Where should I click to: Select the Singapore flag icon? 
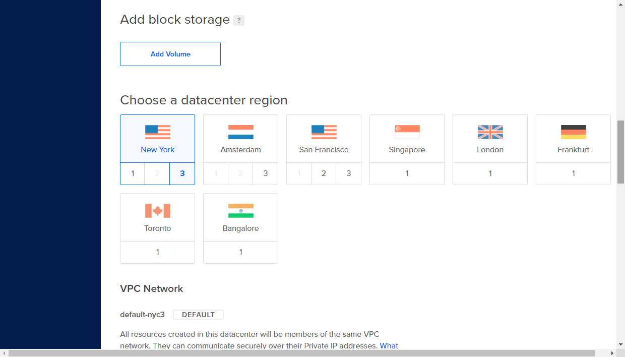click(x=407, y=132)
